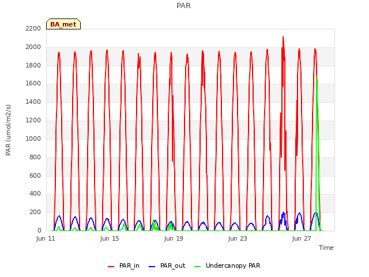Viewport: 369px width, 277px height.
Task: Click the 400 y-axis tick label
Action: pyautogui.click(x=35, y=194)
